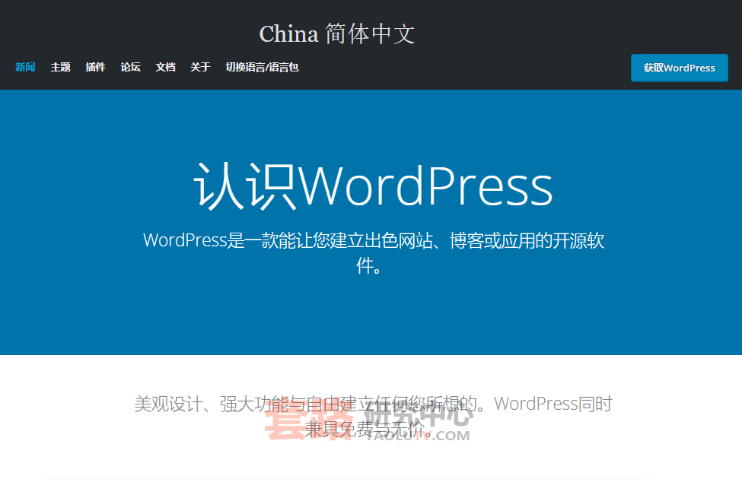Open the 文档 documentation page
This screenshot has height=479, width=742.
pyautogui.click(x=166, y=67)
